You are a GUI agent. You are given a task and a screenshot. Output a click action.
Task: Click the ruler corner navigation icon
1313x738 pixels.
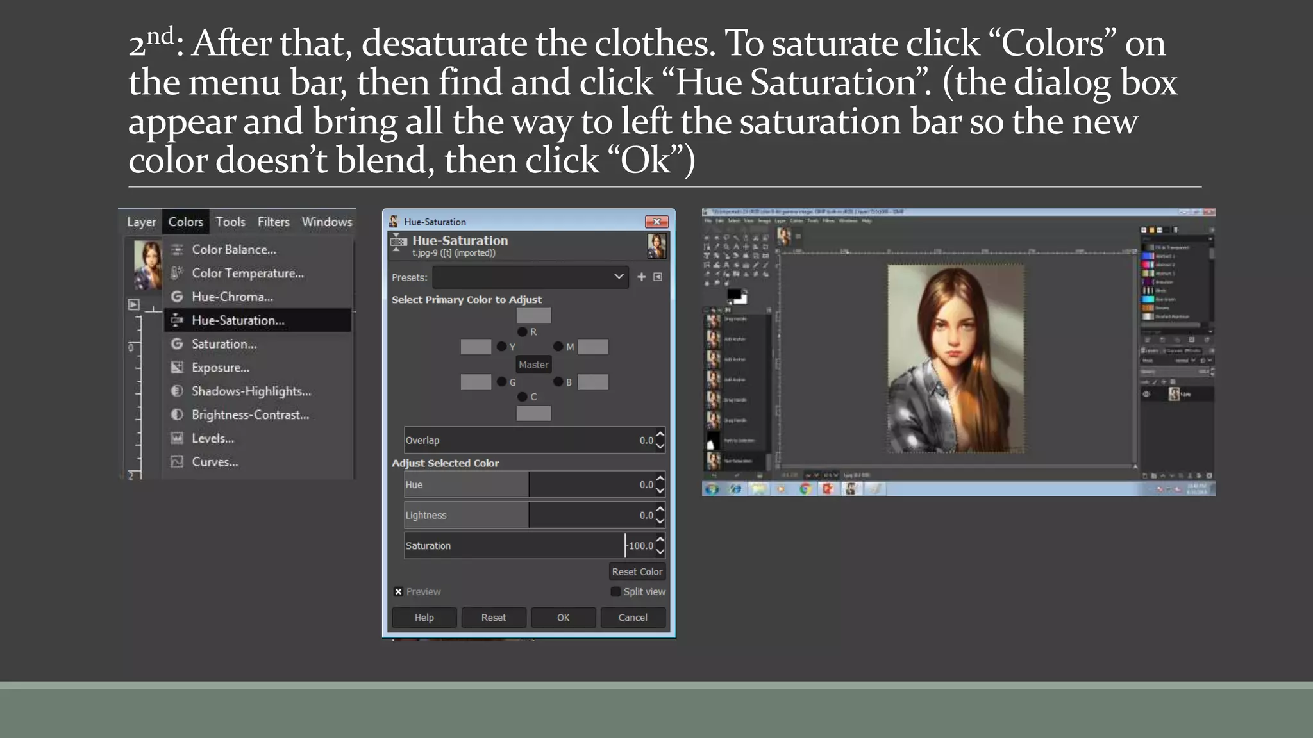[133, 304]
